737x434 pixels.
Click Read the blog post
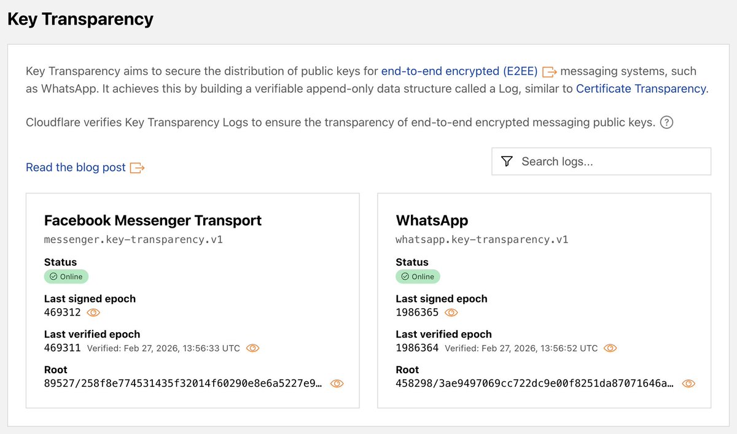(x=75, y=167)
